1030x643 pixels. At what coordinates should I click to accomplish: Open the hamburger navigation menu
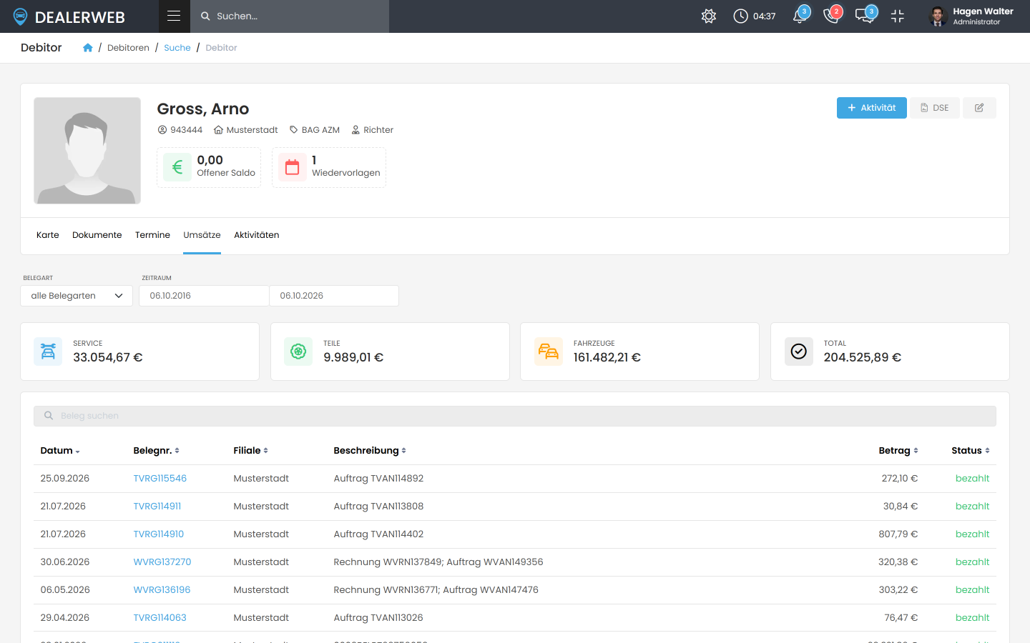pos(174,16)
